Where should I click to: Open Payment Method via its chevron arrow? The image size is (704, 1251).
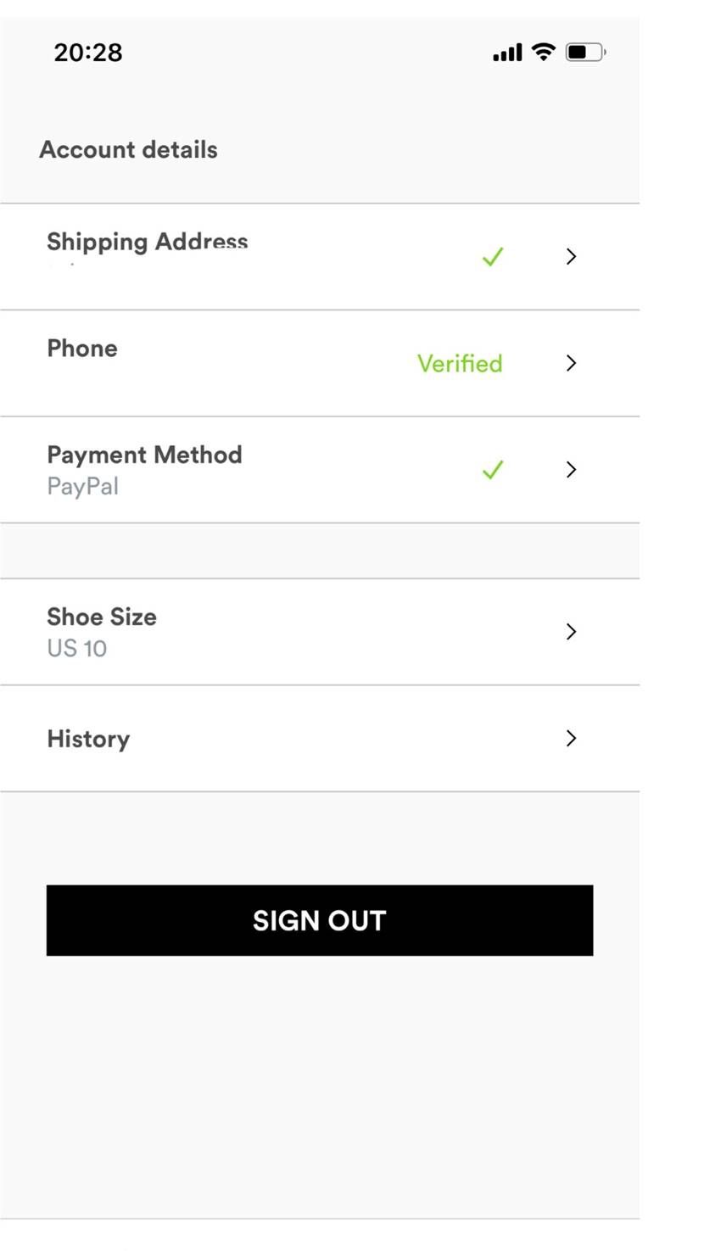tap(571, 469)
